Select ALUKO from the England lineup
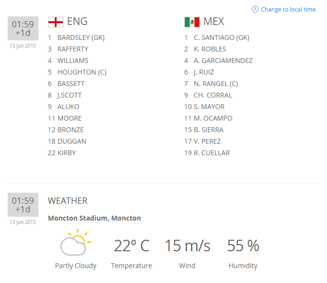 coord(68,107)
